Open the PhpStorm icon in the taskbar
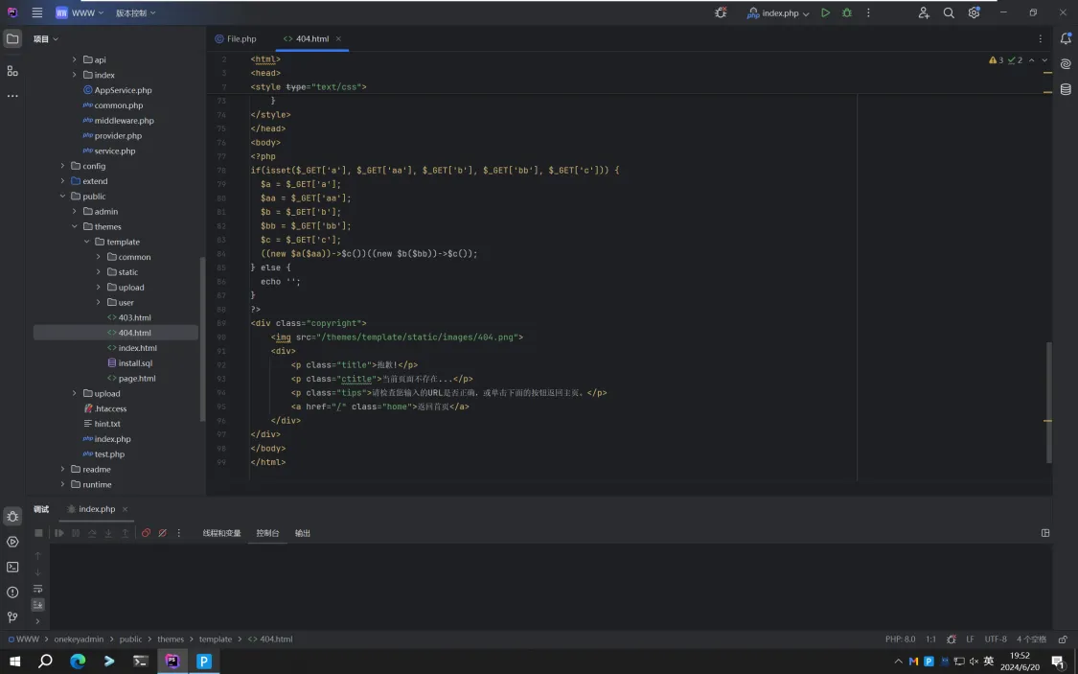Screen dimensions: 1078x674 172,661
